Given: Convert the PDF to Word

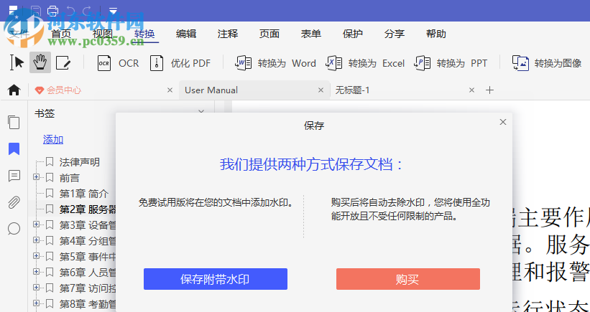Looking at the screenshot, I should tap(276, 63).
